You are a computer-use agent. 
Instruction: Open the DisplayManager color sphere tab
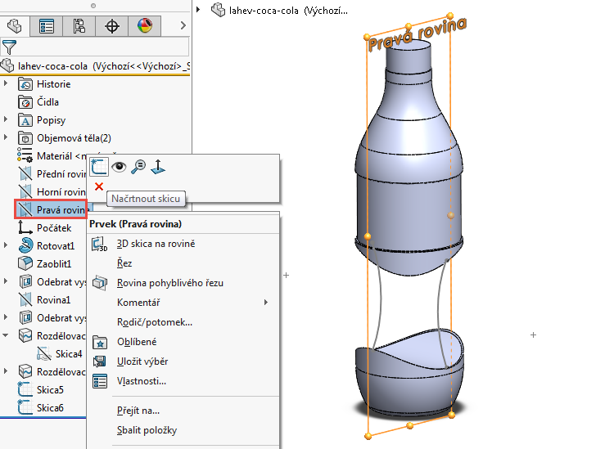click(x=145, y=26)
